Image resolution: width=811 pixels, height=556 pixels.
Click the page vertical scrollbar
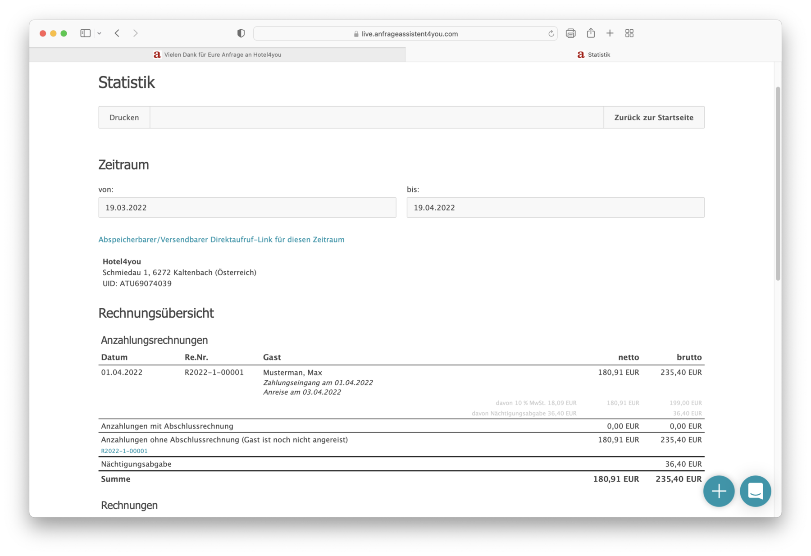778,184
